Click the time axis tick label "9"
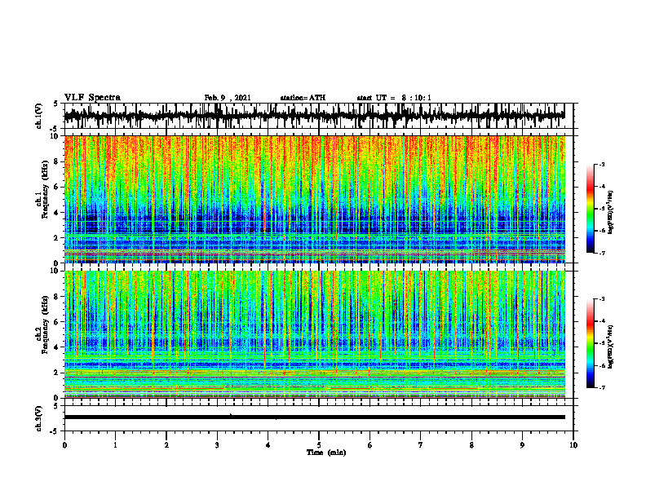The image size is (646, 499). pos(522,445)
